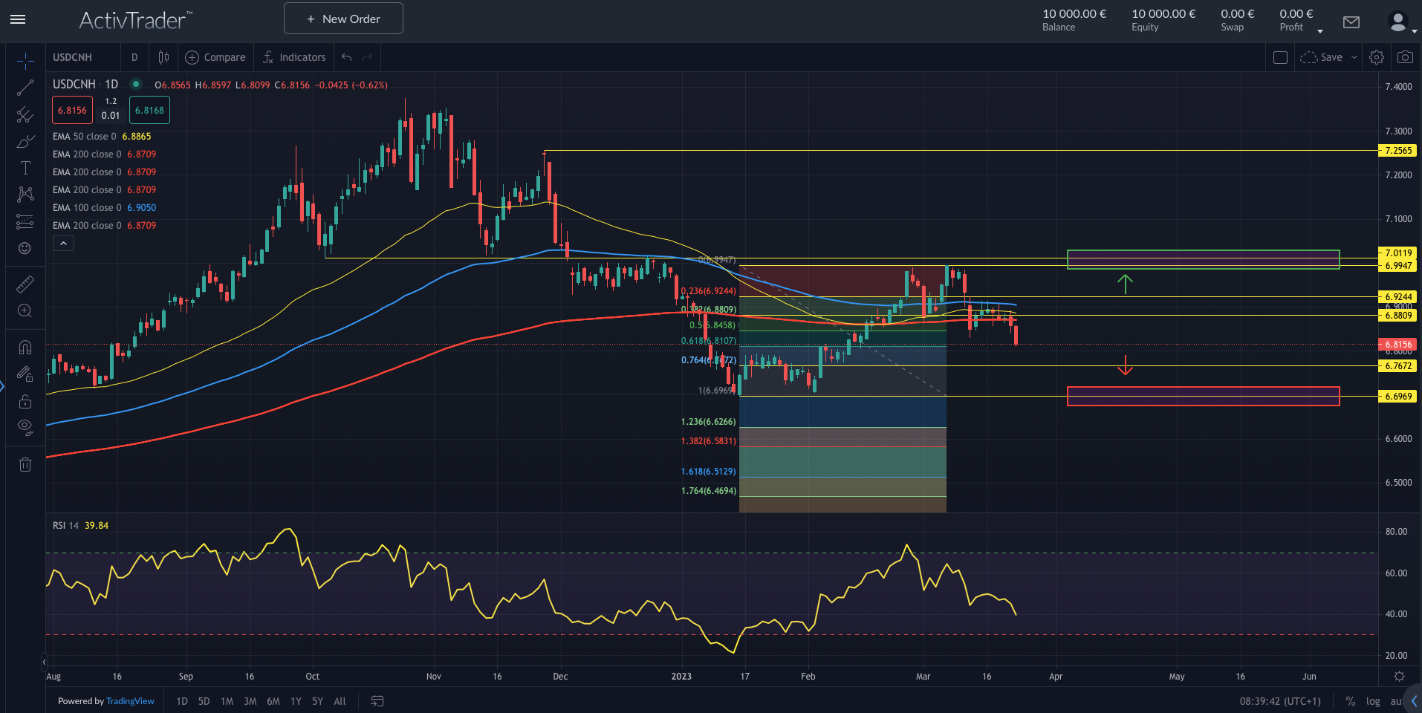Expand the Save options chevron
The width and height of the screenshot is (1422, 713).
(1354, 56)
